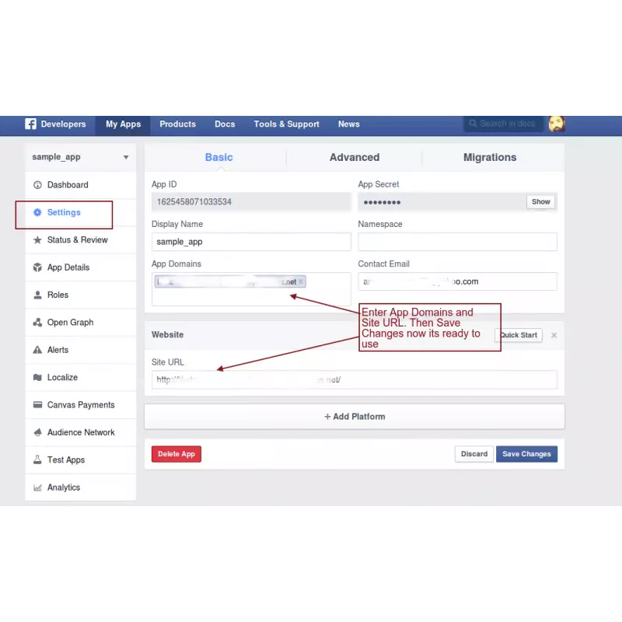Viewport: 622px width, 622px height.
Task: Open the Products menu
Action: pyautogui.click(x=178, y=124)
